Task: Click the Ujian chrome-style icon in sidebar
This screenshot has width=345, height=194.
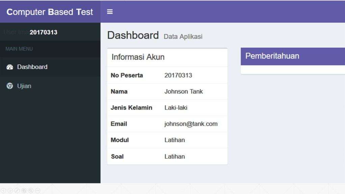Action: [10, 86]
